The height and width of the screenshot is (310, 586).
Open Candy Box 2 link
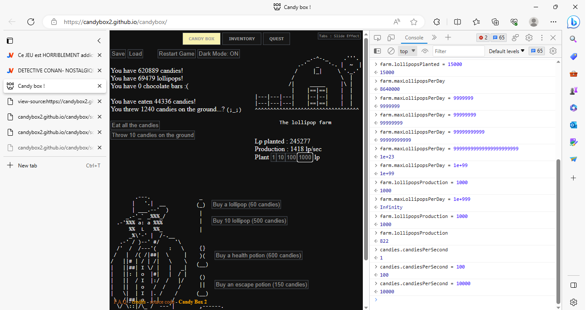(192, 302)
